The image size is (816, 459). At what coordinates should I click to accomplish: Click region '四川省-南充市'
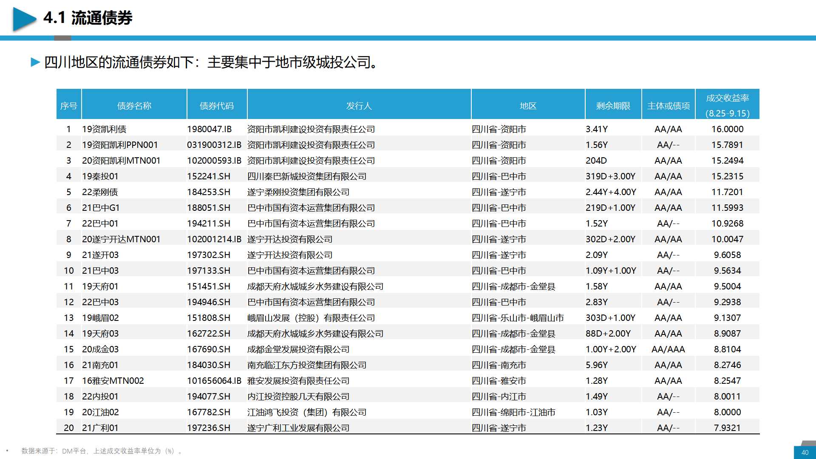coord(499,365)
